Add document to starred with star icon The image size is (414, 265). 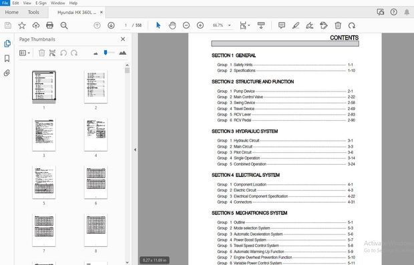22,25
